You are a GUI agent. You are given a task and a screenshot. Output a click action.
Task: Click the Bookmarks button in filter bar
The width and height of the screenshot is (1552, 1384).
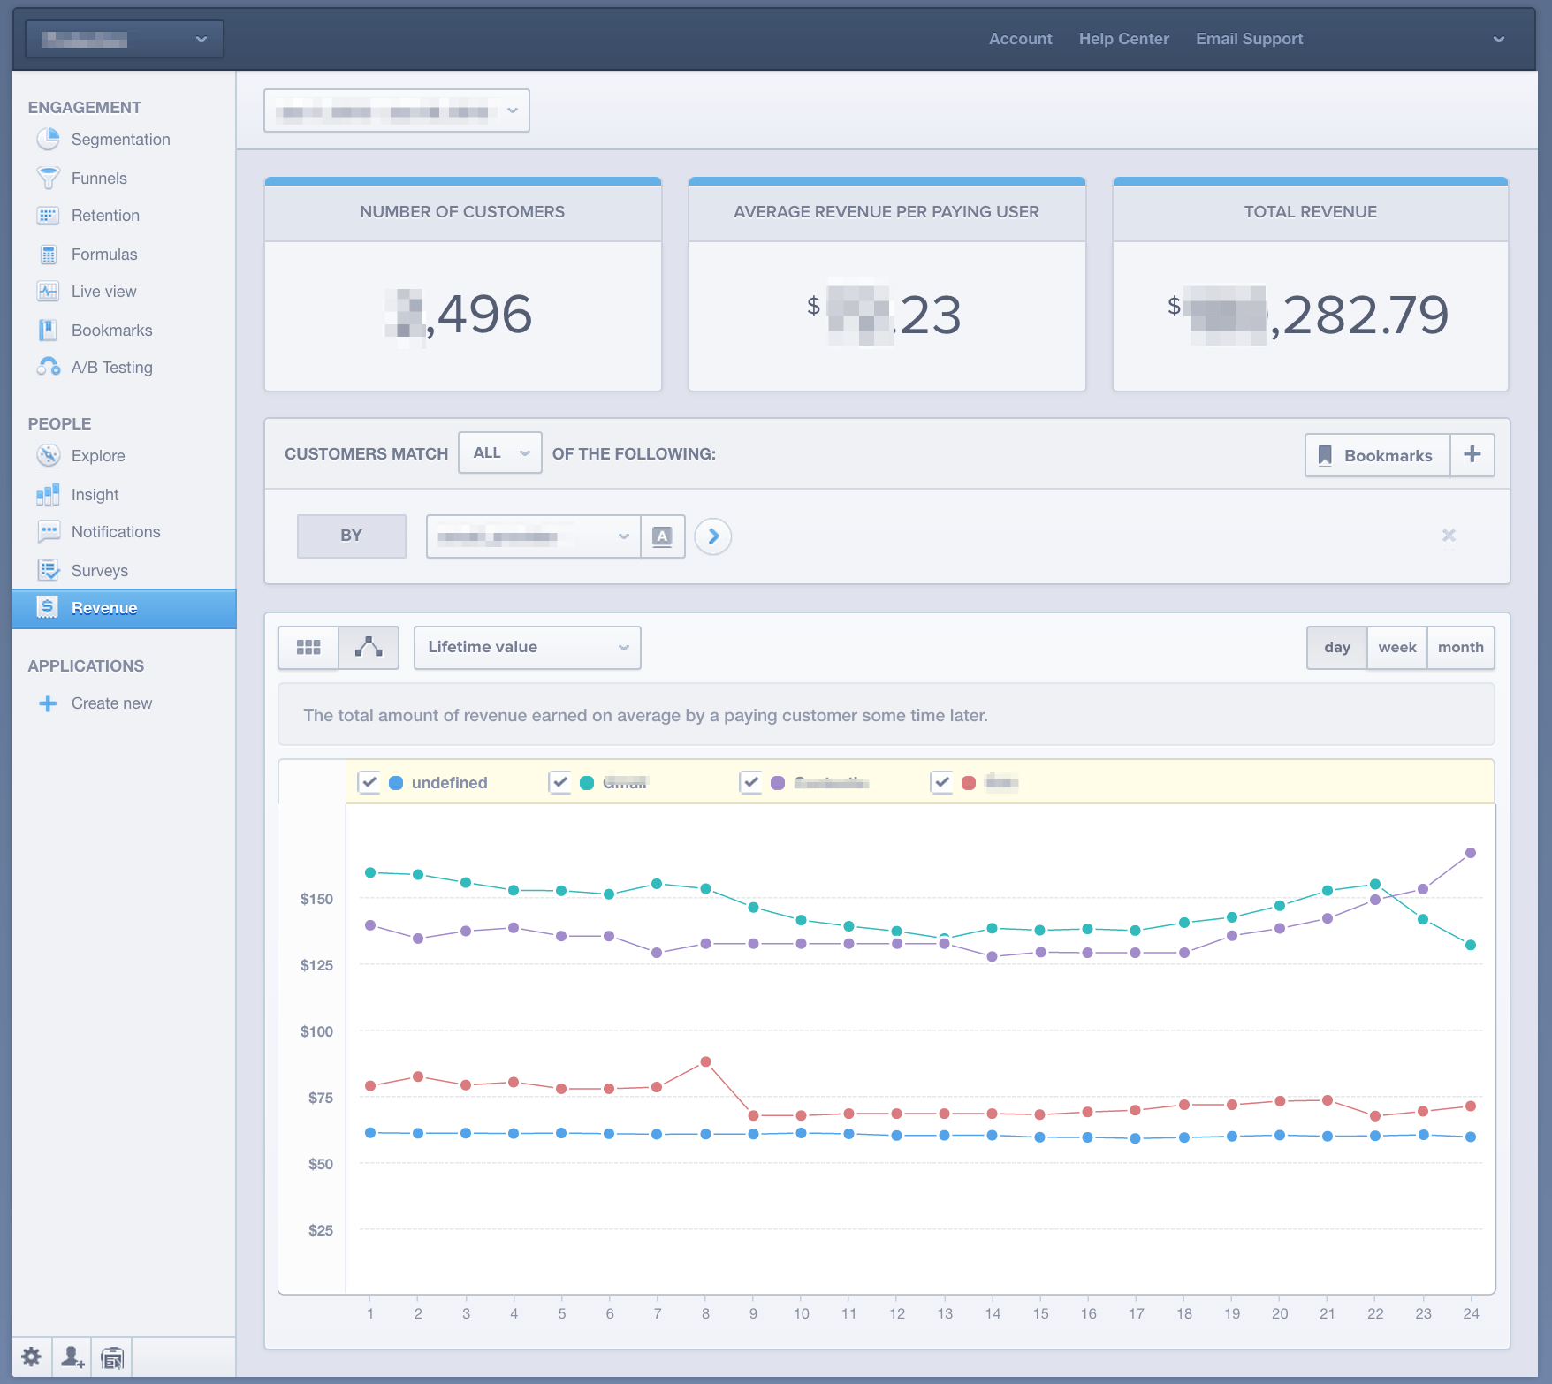(1378, 455)
